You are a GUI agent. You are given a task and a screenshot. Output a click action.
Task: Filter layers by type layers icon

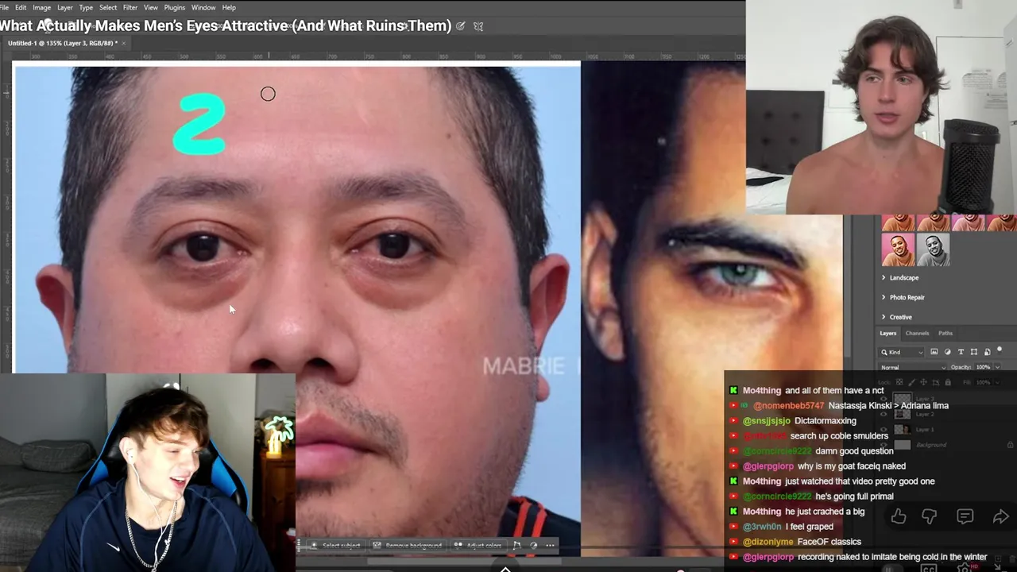(x=961, y=352)
